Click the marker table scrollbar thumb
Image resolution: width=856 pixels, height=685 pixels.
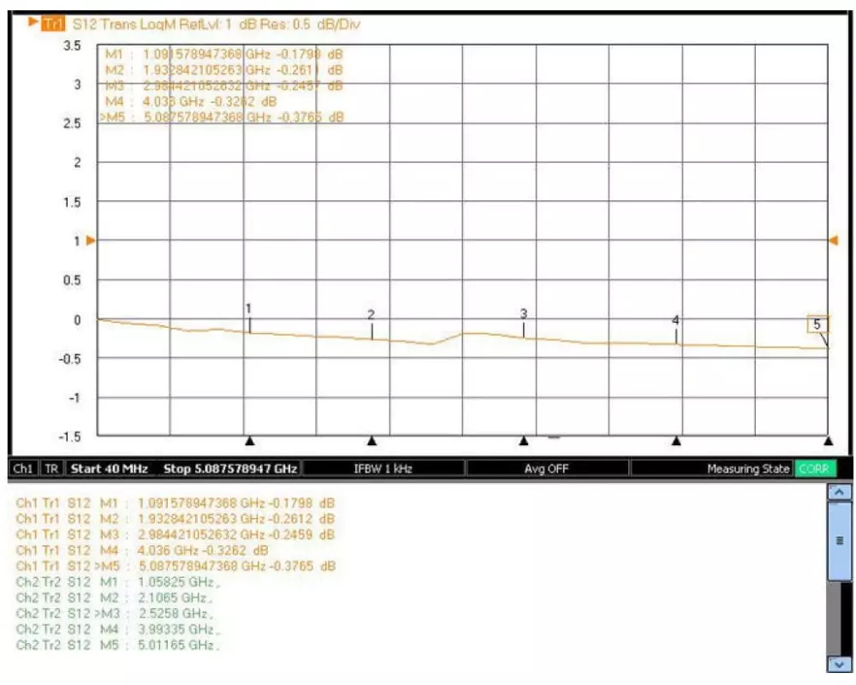point(839,541)
